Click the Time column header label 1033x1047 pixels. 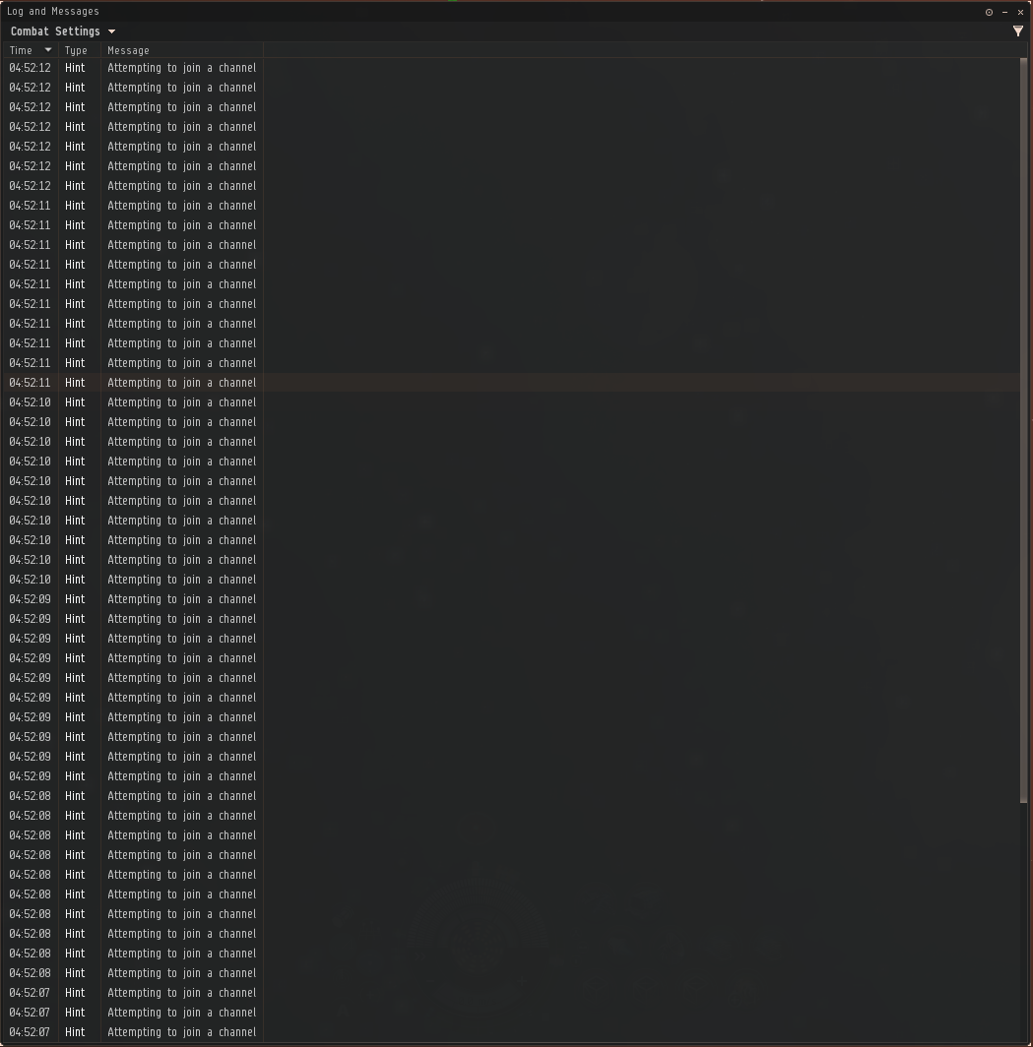[x=21, y=50]
